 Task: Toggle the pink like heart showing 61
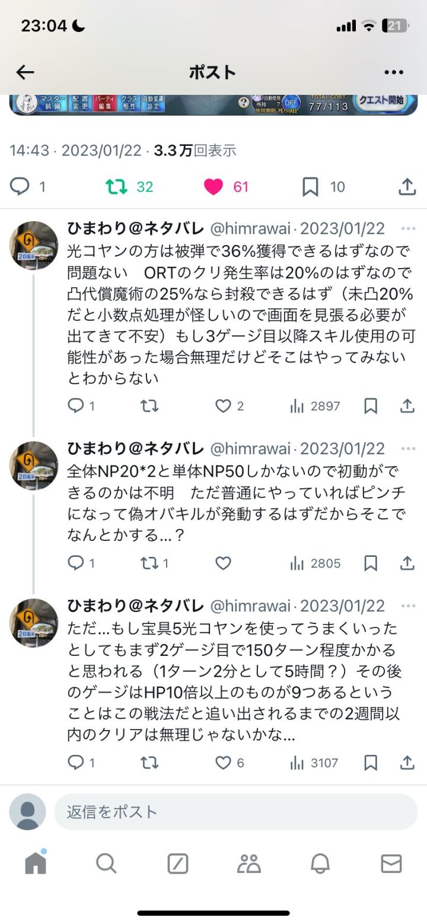click(213, 187)
